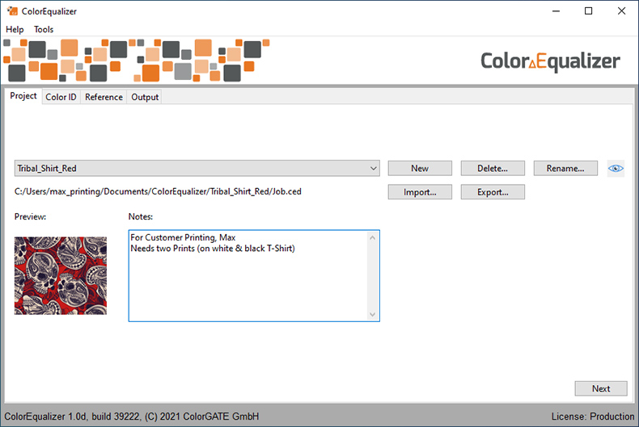Open the Tools menu
Screen dimensions: 639x427
[x=44, y=29]
